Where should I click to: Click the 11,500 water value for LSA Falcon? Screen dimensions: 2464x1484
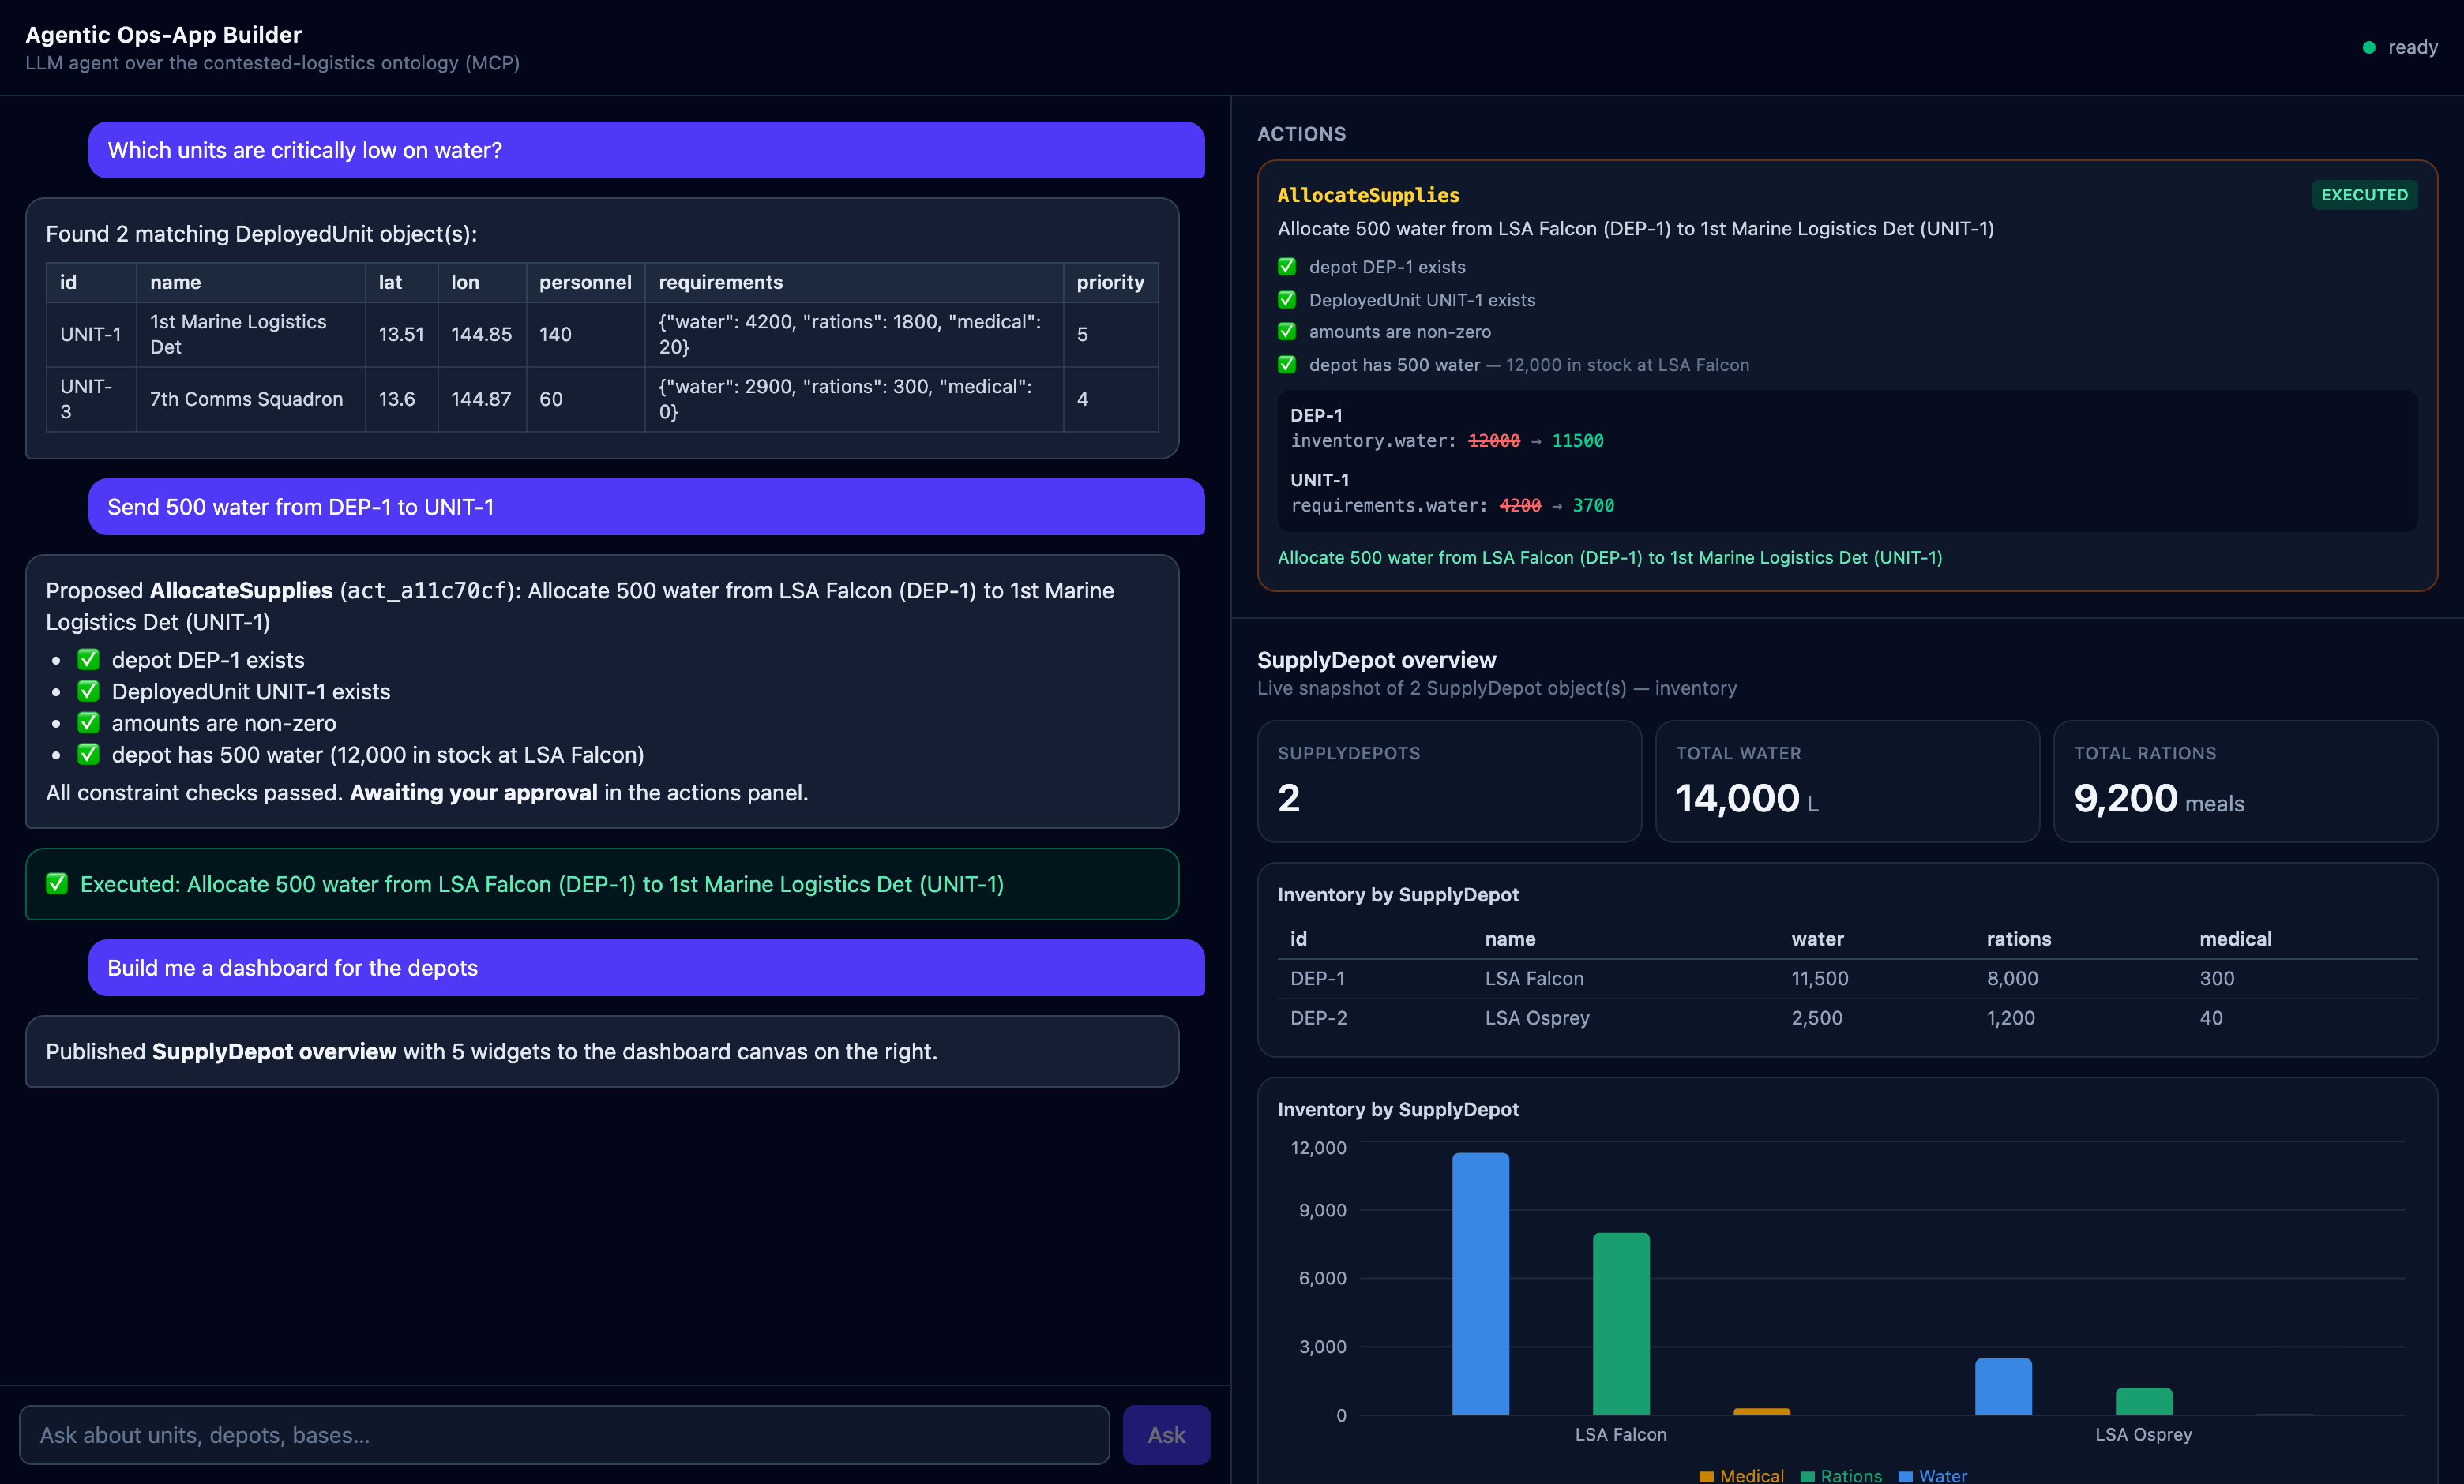click(x=1819, y=978)
